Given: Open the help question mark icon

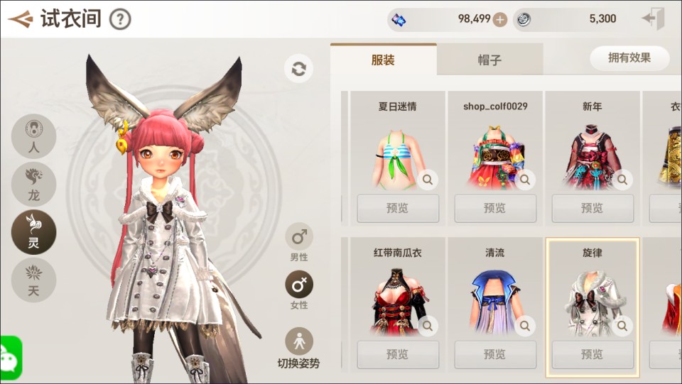Looking at the screenshot, I should click(120, 20).
